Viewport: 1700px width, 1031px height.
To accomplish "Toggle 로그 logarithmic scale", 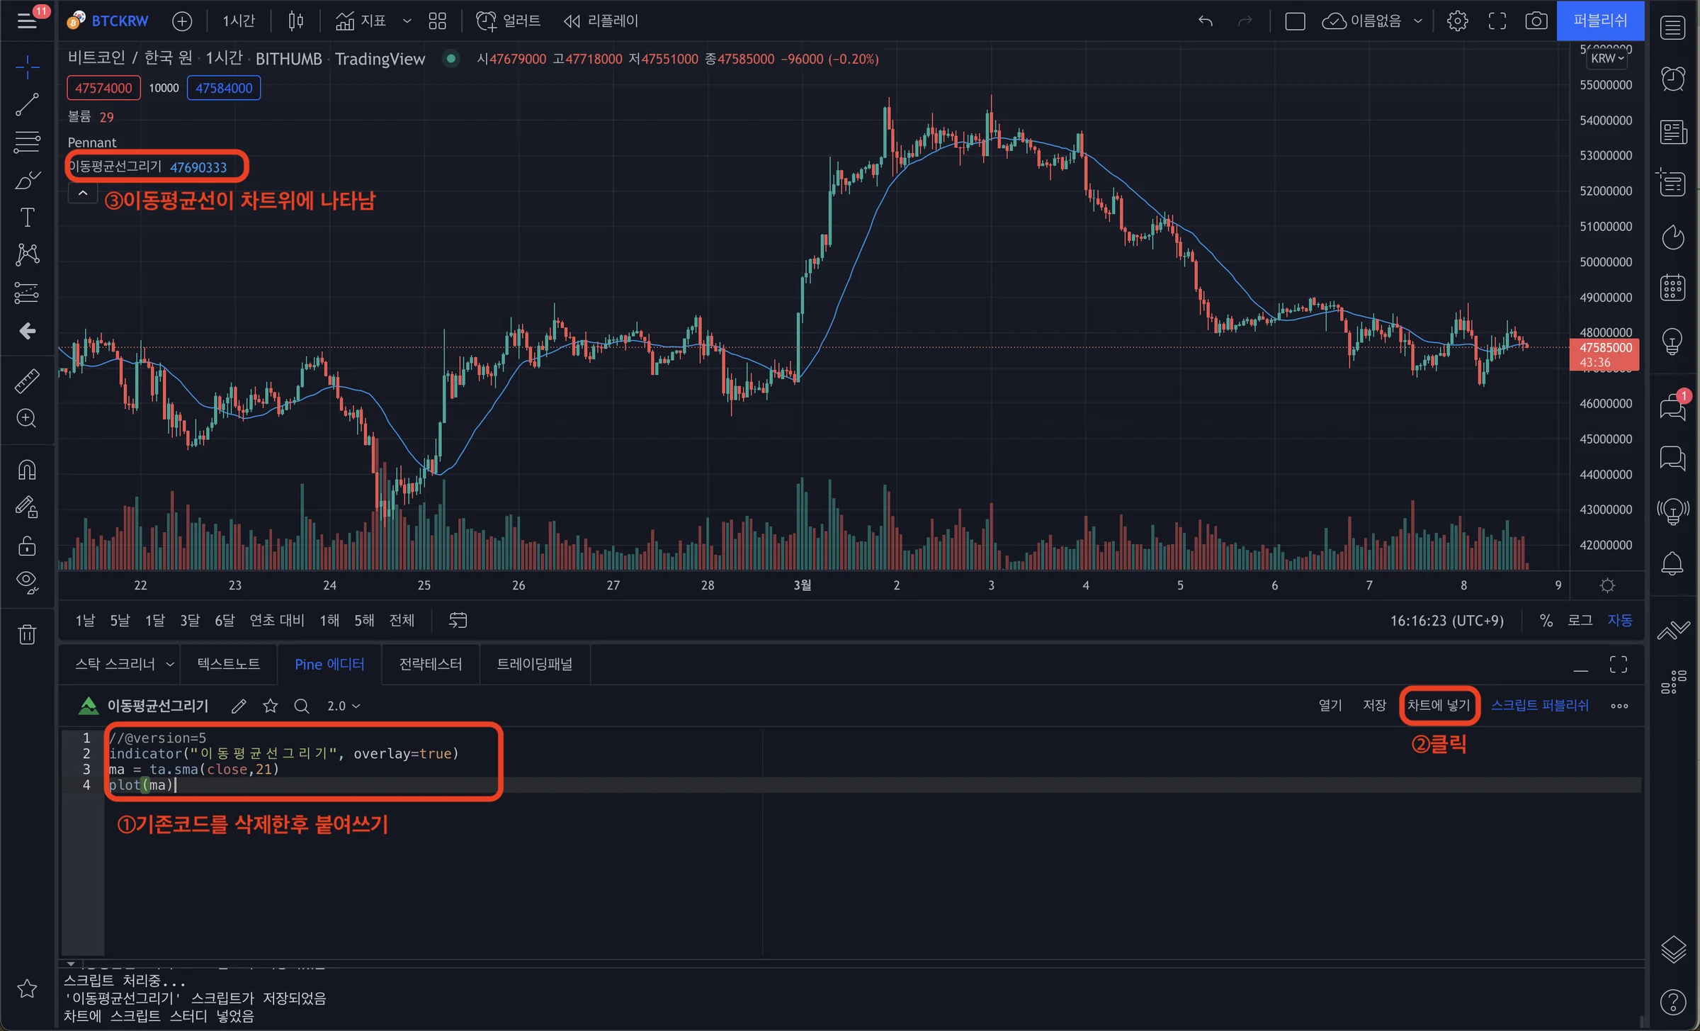I will [1580, 620].
